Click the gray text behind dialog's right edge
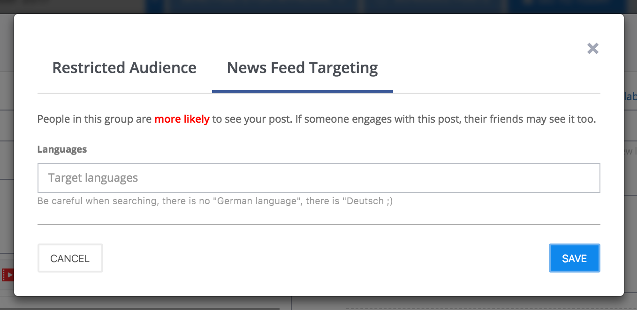This screenshot has width=637, height=310. click(630, 152)
